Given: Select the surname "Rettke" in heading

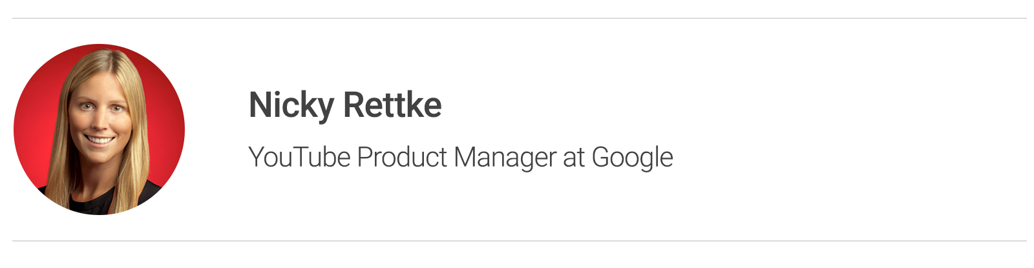Looking at the screenshot, I should coord(392,105).
